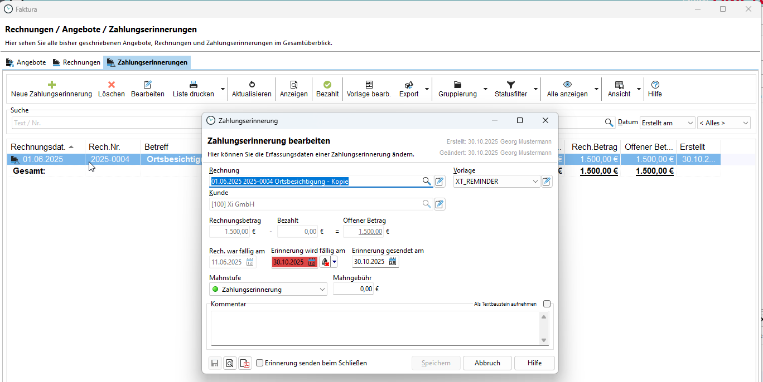Image resolution: width=763 pixels, height=382 pixels.
Task: Open the Mahnstufe dropdown
Action: [322, 290]
